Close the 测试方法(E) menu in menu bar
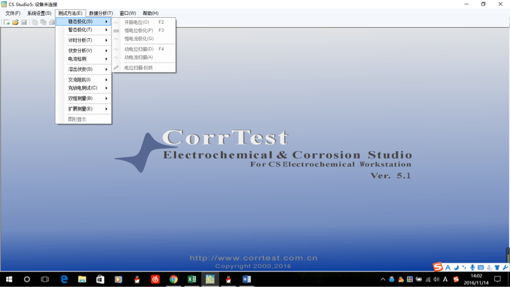The image size is (510, 287). click(x=70, y=14)
